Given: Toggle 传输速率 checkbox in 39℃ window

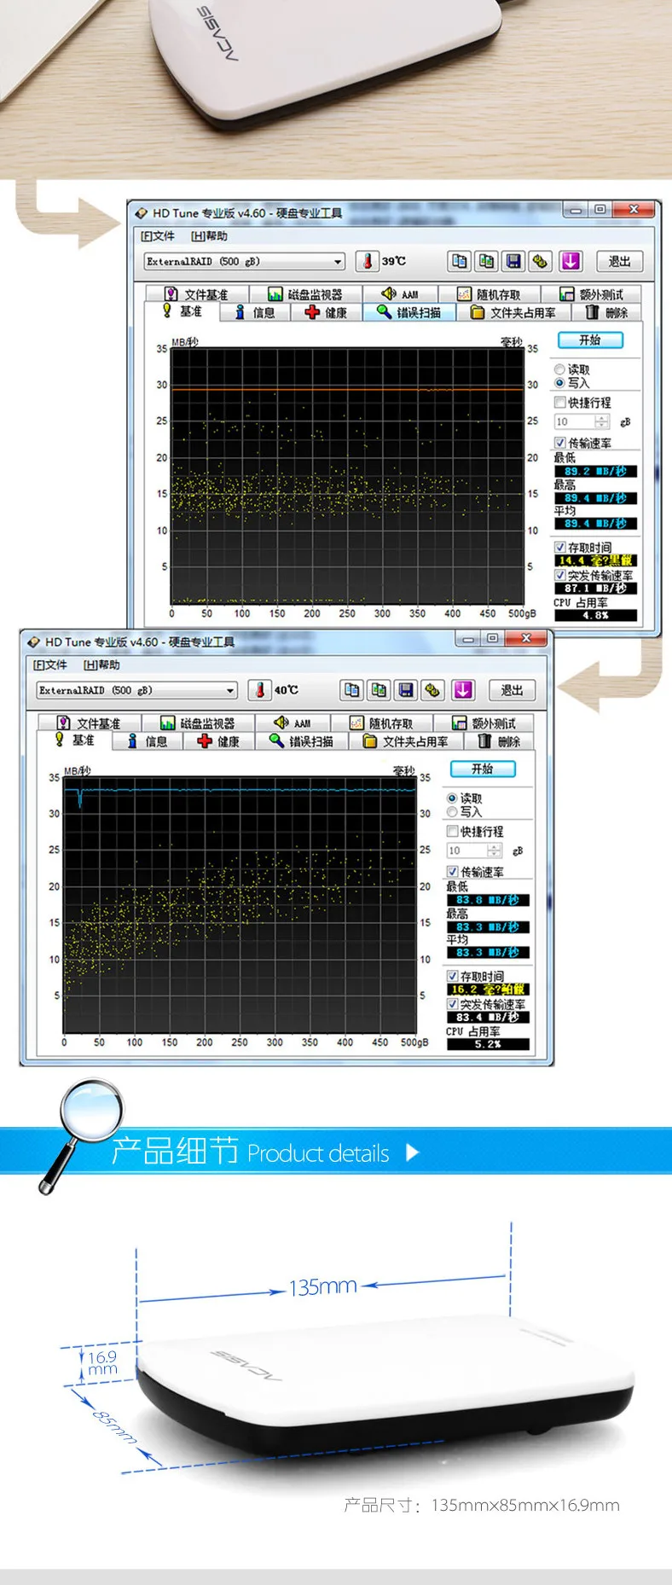Looking at the screenshot, I should click(560, 443).
